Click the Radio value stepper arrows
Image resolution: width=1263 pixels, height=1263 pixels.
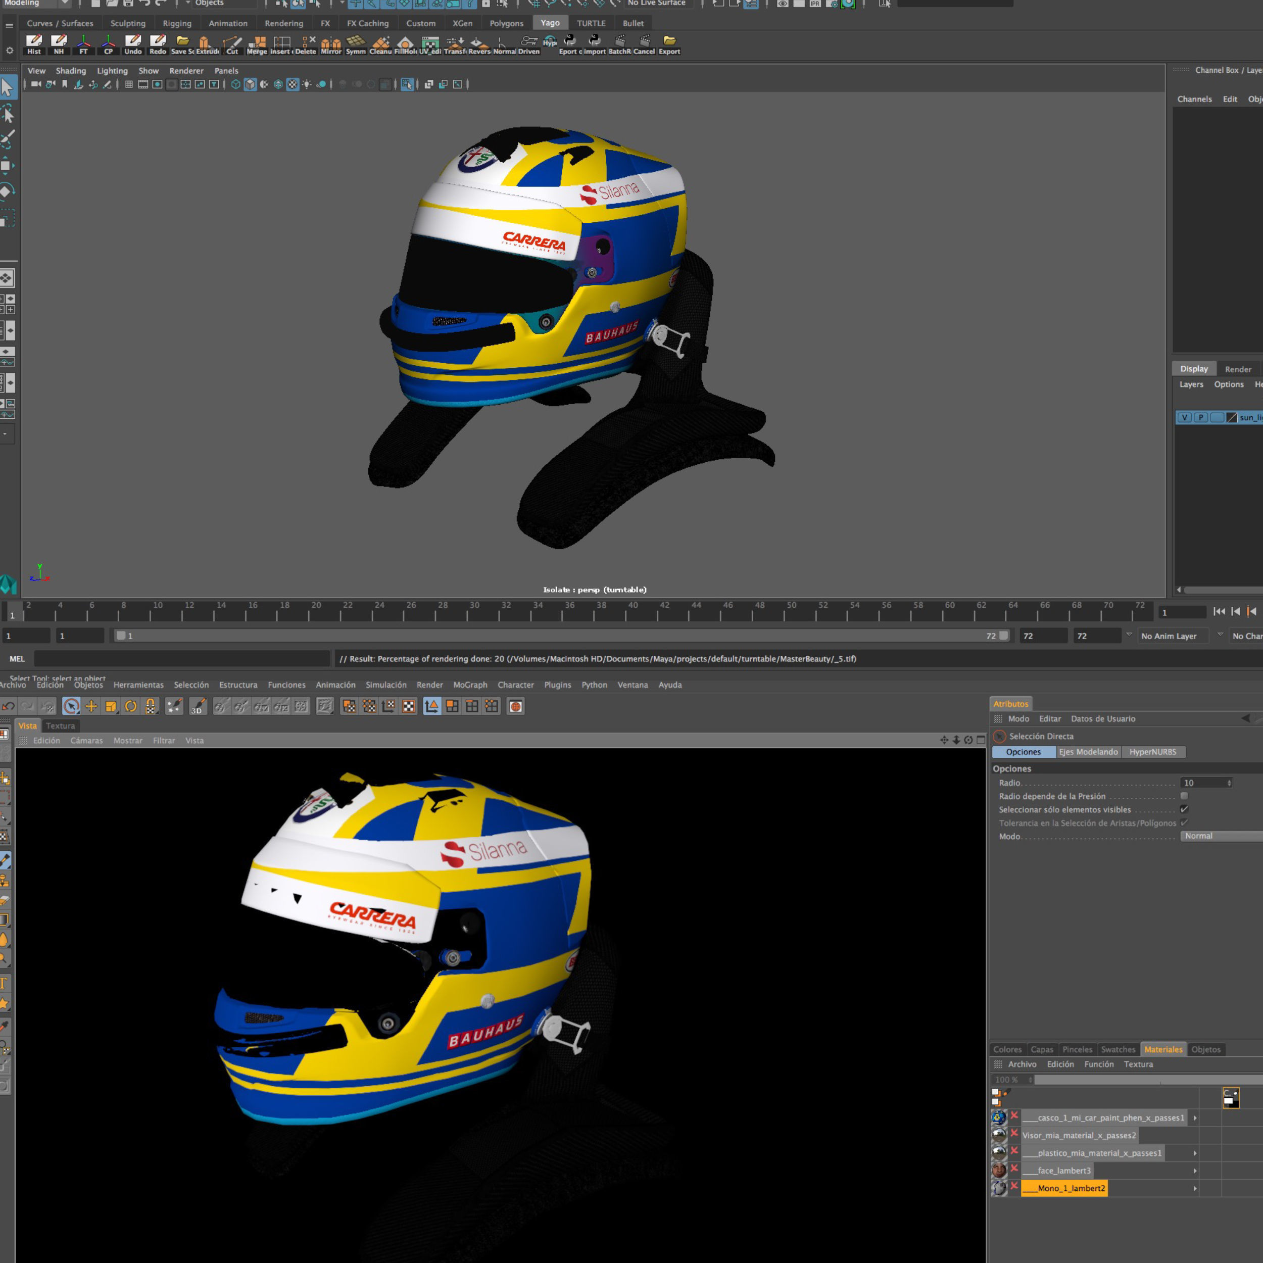[x=1229, y=783]
